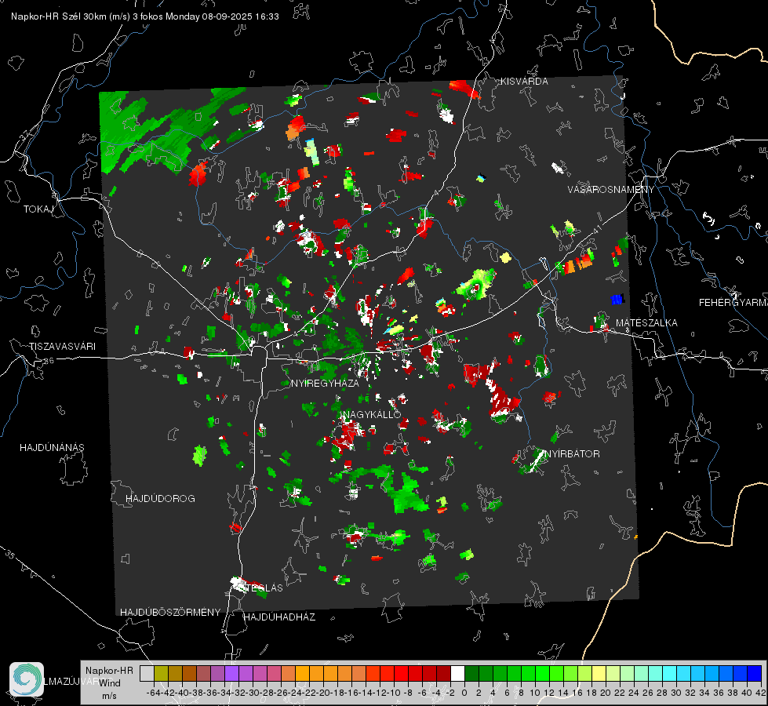Click the NAGYKÁLLÓ city label
Image resolution: width=768 pixels, height=706 pixels.
[373, 414]
